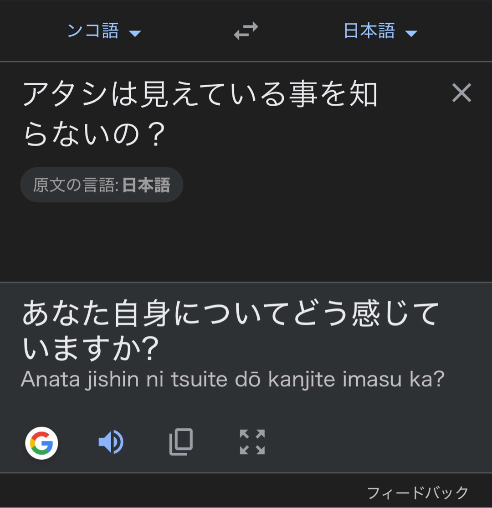
Task: Click the translated text あなた自身についてどう感じていますか?
Action: (230, 314)
